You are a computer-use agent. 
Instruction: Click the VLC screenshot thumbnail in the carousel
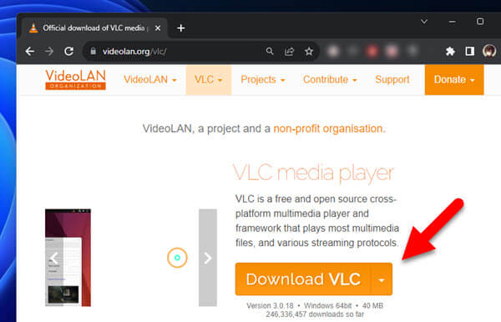68,258
